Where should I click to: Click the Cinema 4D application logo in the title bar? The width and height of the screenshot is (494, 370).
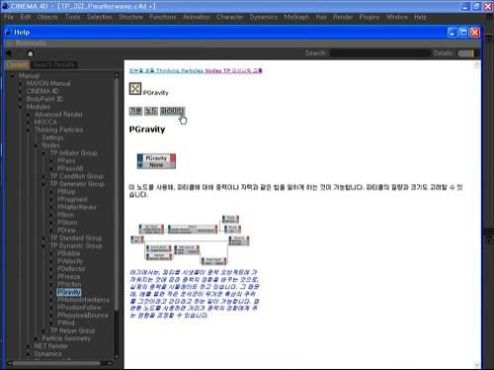(5, 6)
